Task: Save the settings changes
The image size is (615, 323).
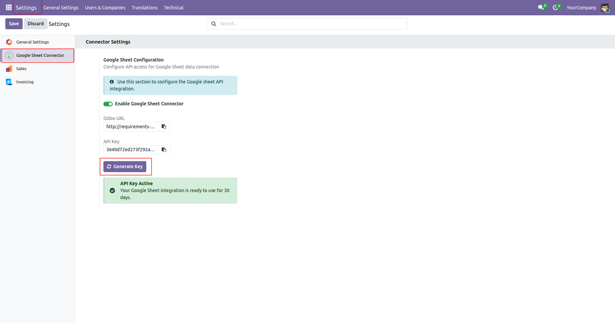Action: coord(14,24)
